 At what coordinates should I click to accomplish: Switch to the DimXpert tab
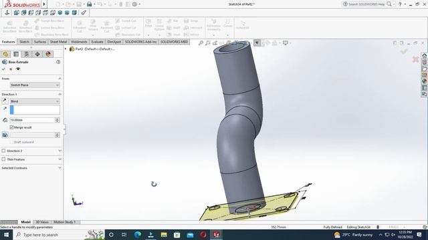tap(114, 42)
